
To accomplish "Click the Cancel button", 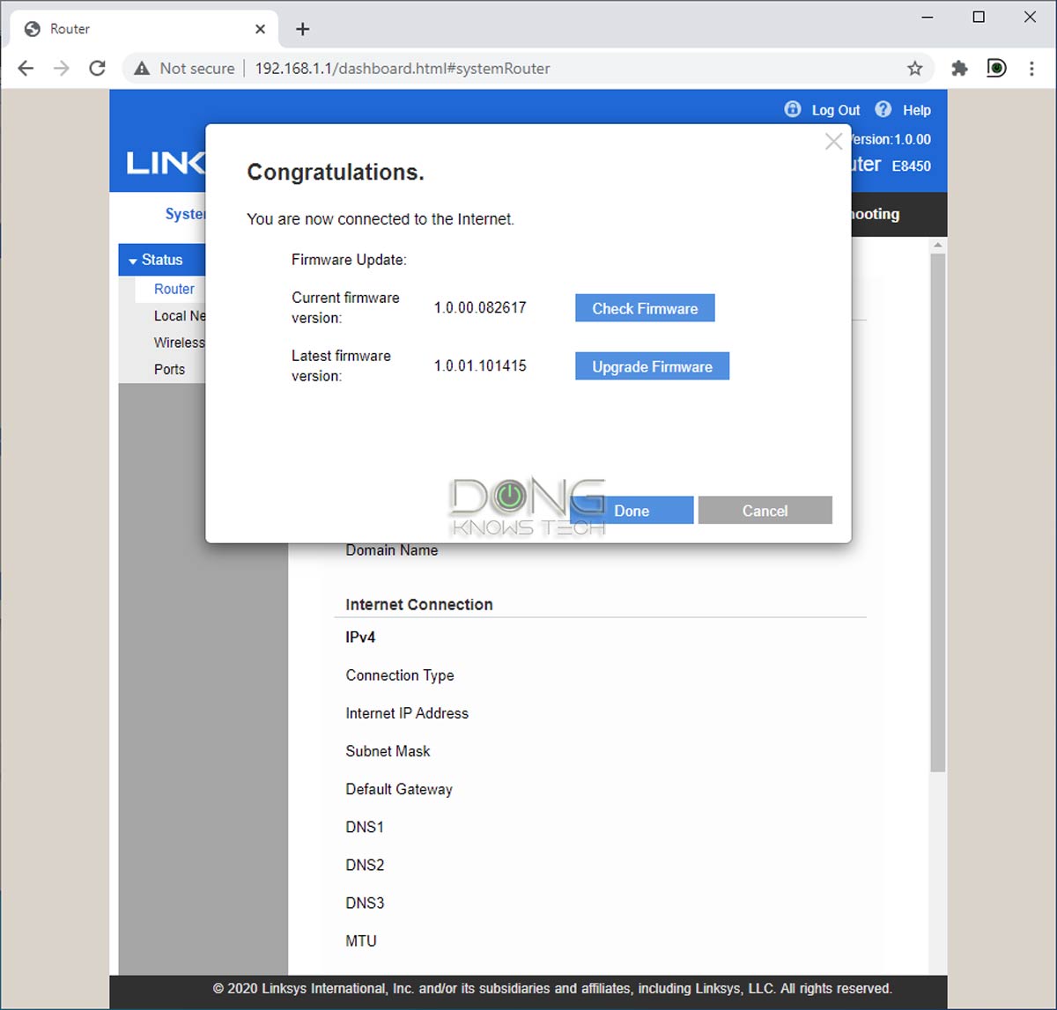I will (x=765, y=510).
